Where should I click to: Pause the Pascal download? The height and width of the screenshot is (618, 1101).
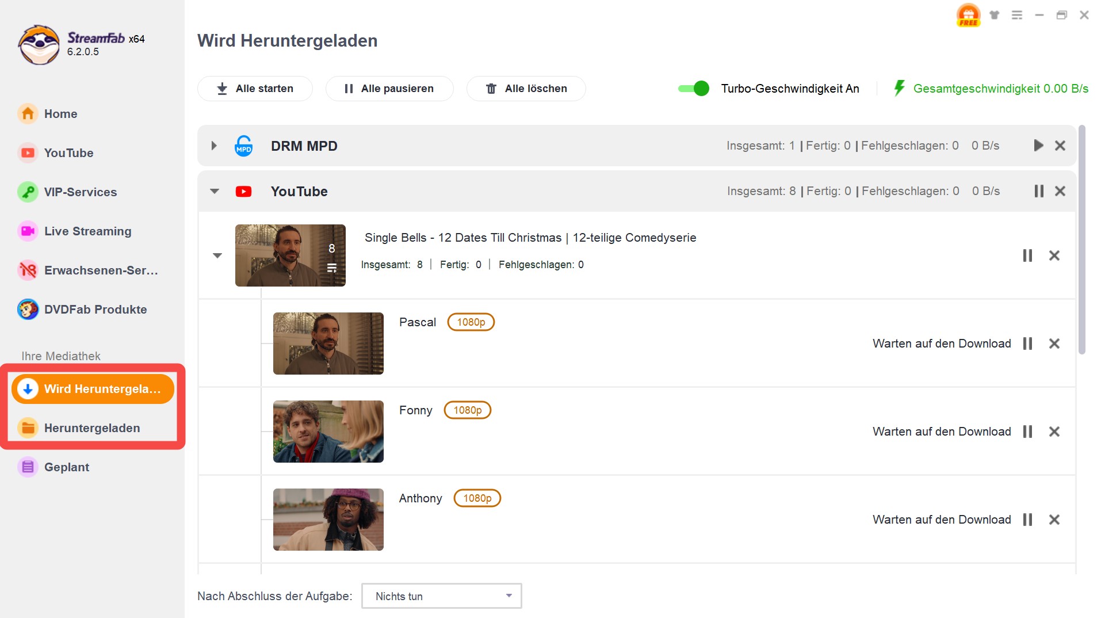click(1027, 344)
